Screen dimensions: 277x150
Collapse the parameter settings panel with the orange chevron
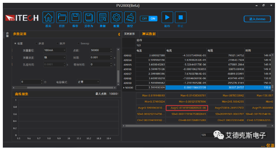point(119,34)
